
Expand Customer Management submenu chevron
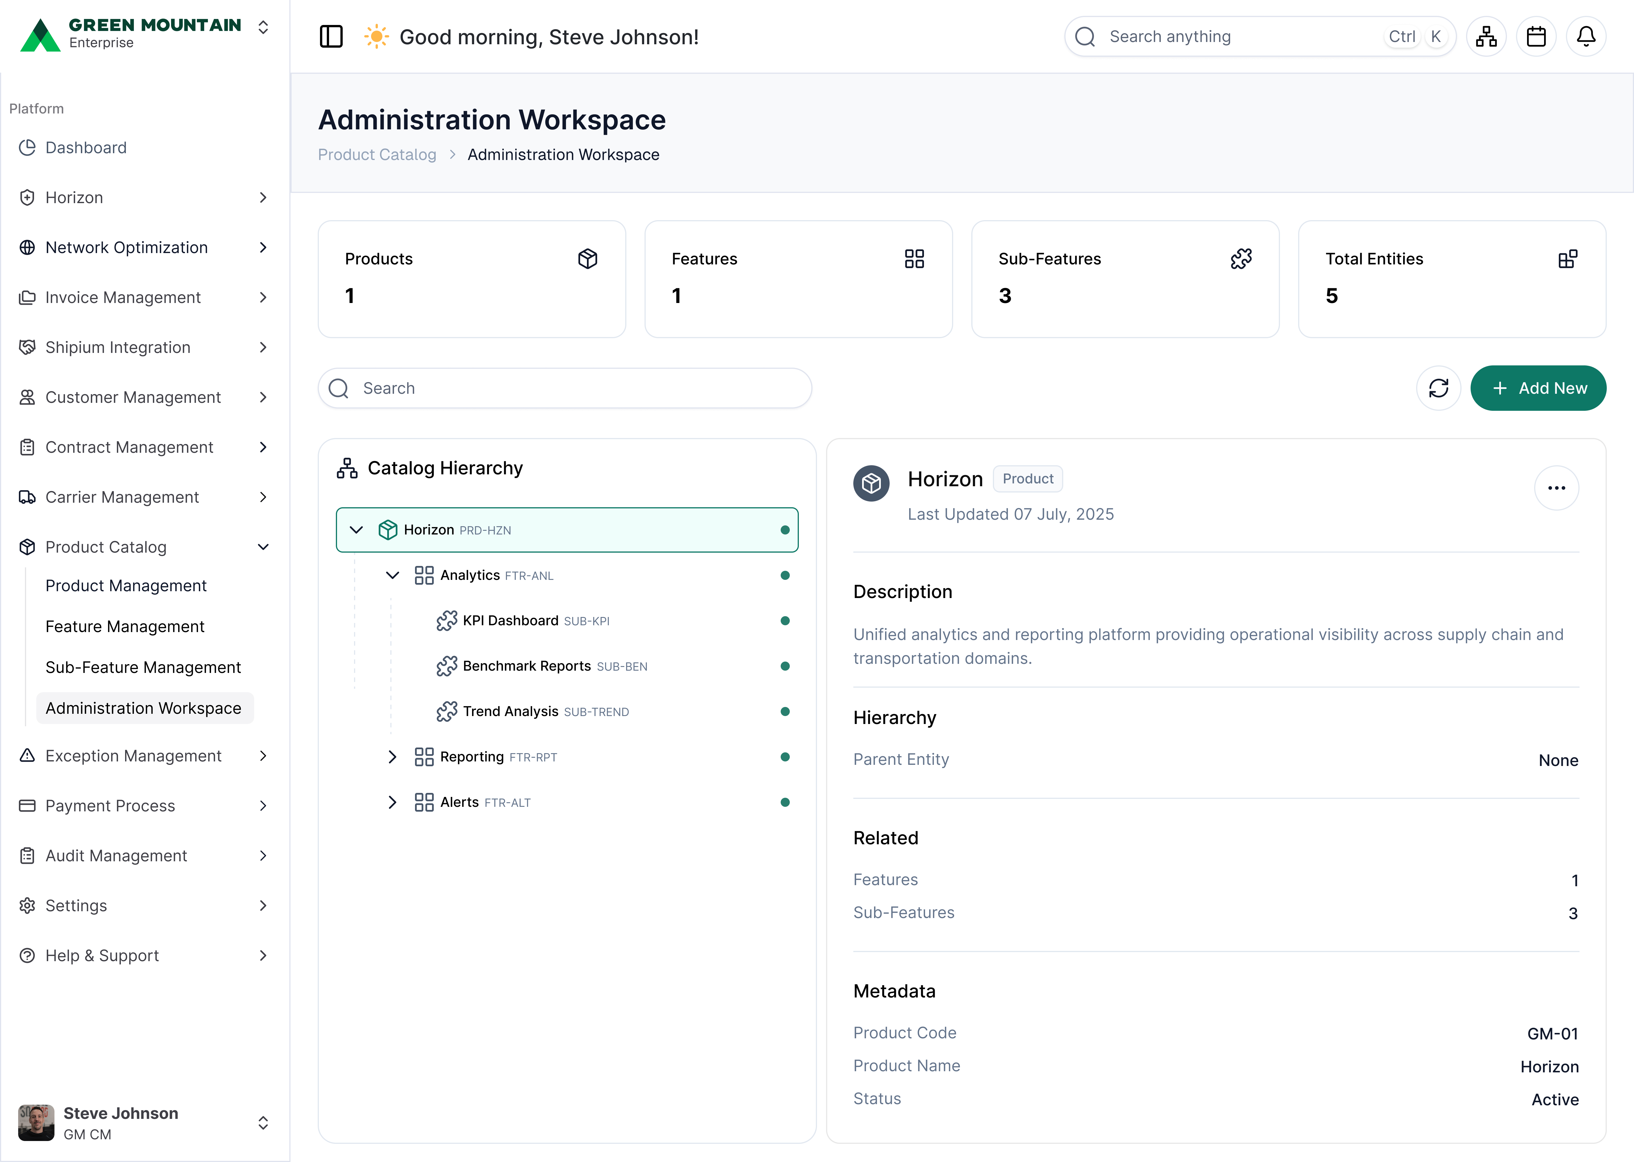click(x=263, y=397)
